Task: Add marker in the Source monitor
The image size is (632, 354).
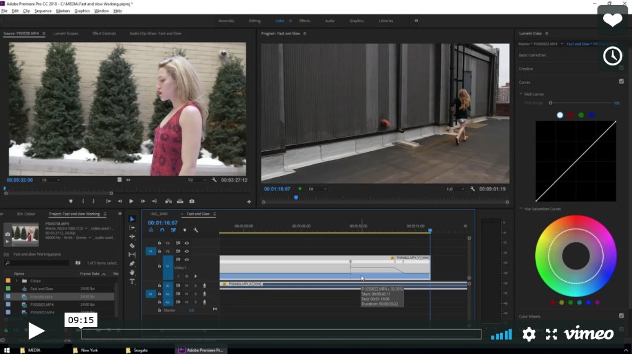Action: 71,201
